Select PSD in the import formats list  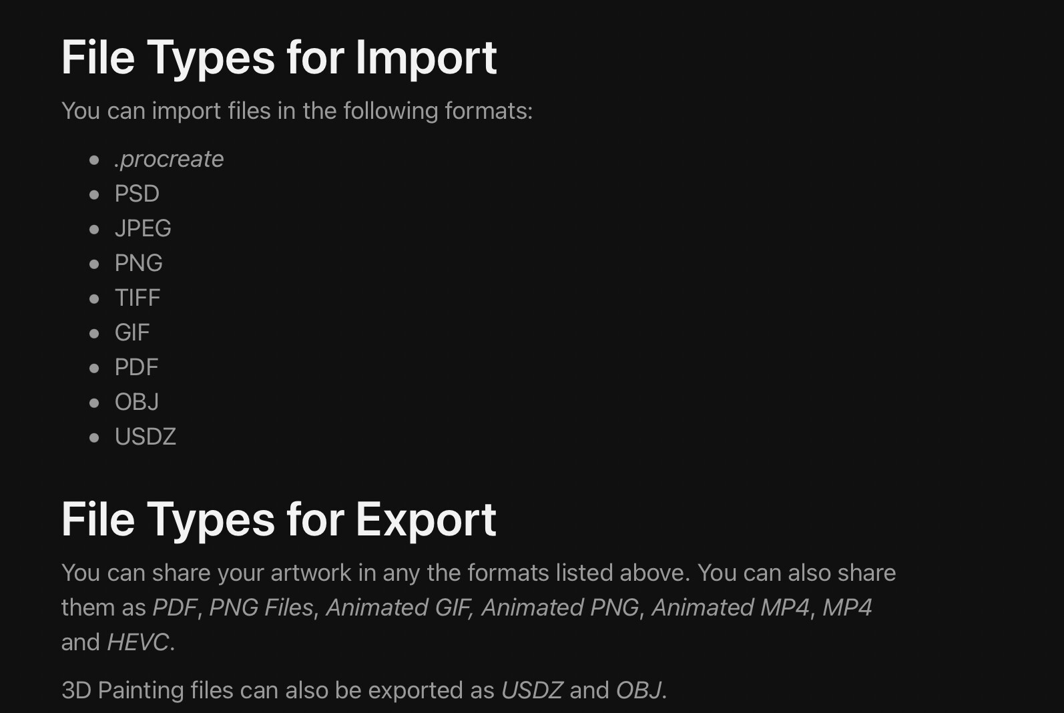[x=137, y=194]
